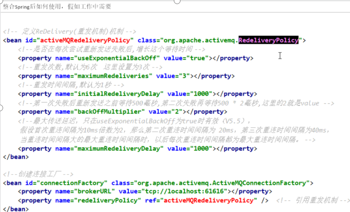
Task: Click the comment 第一次失败后重新发送之前等待500毫秒
Action: click(x=176, y=103)
